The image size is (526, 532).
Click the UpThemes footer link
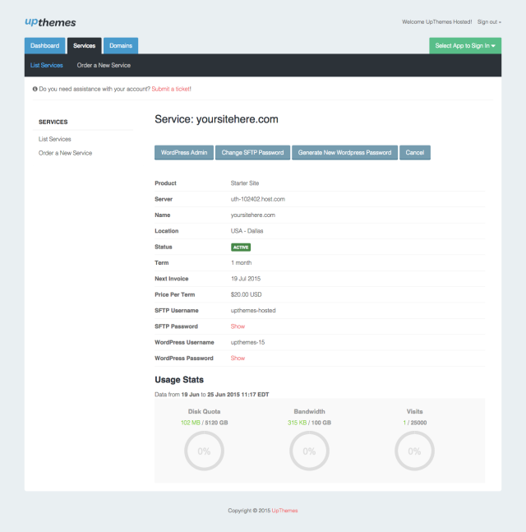(284, 511)
